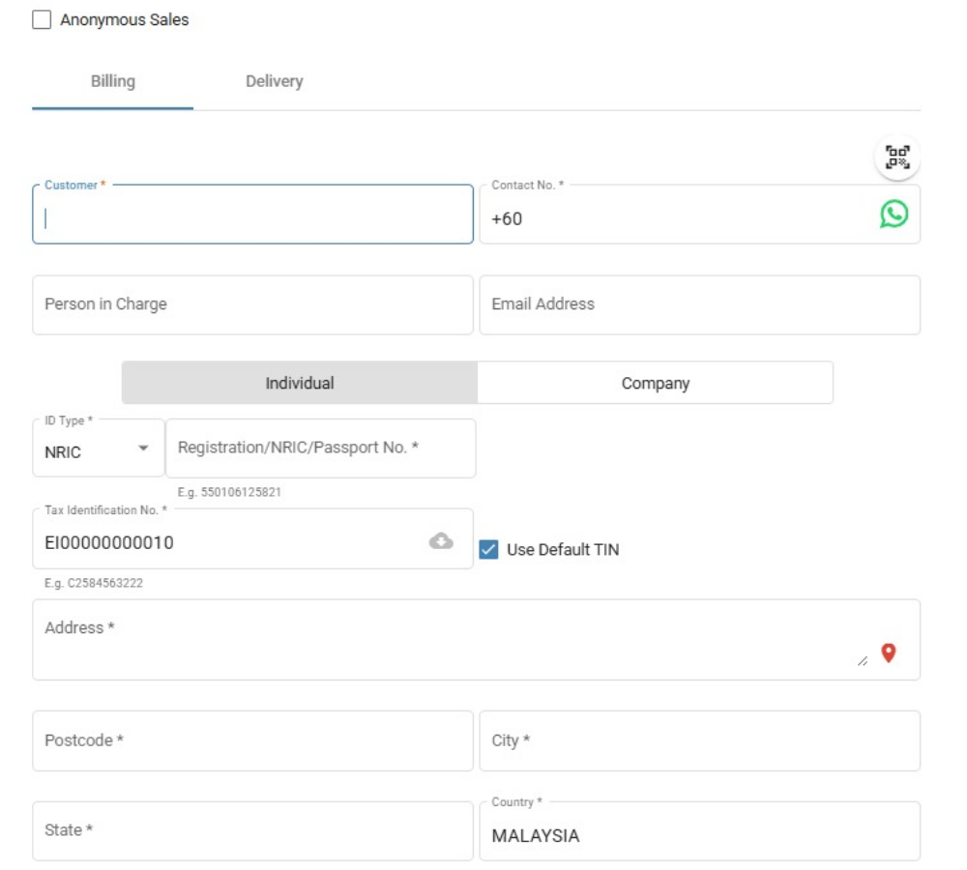
Task: Click the Email Address input
Action: coord(698,304)
